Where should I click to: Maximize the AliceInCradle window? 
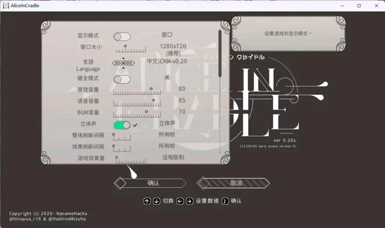[x=359, y=5]
